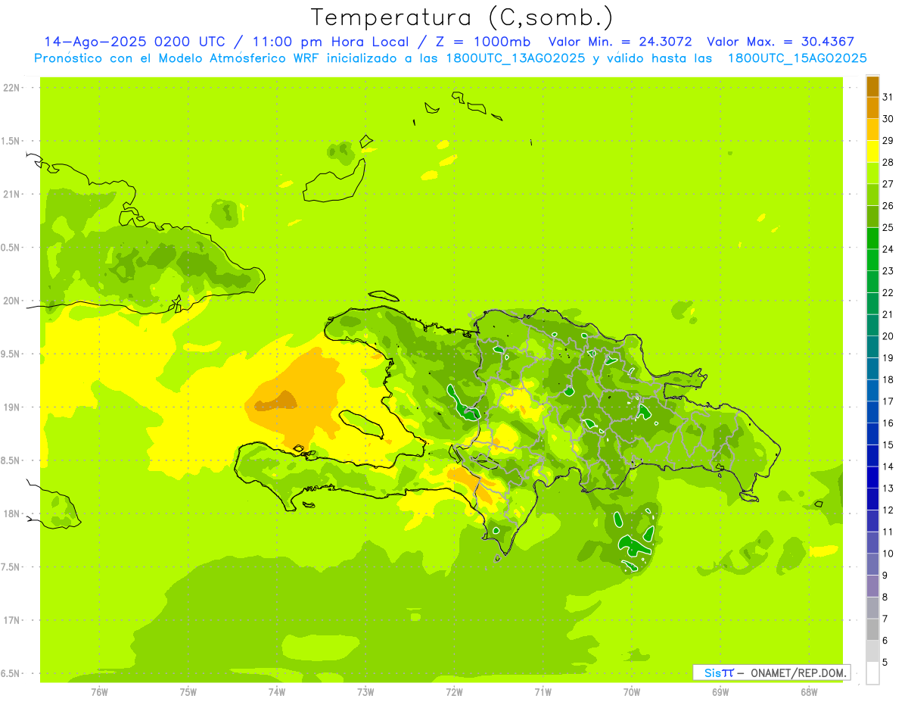908x702 pixels.
Task: Click the latitude label "8.5N"
Action: click(11, 460)
